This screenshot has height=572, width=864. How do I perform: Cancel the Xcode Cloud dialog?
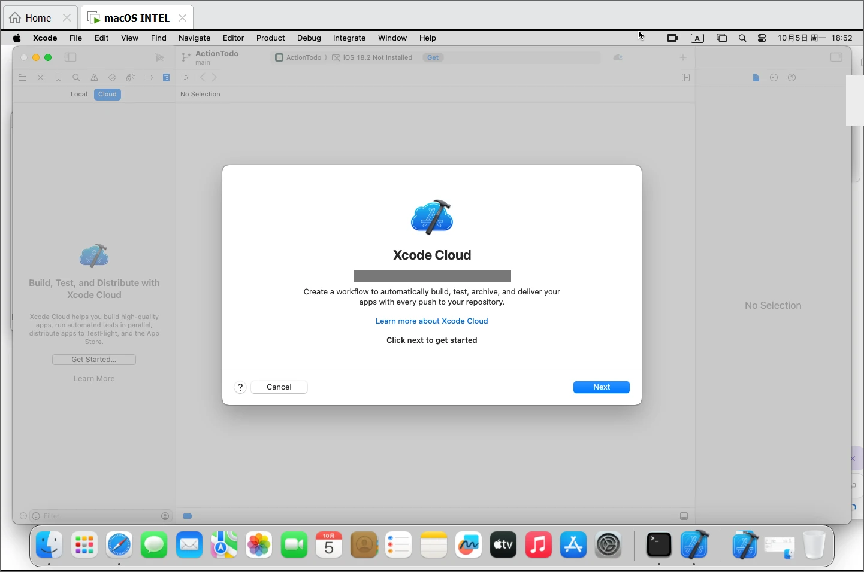(x=279, y=387)
